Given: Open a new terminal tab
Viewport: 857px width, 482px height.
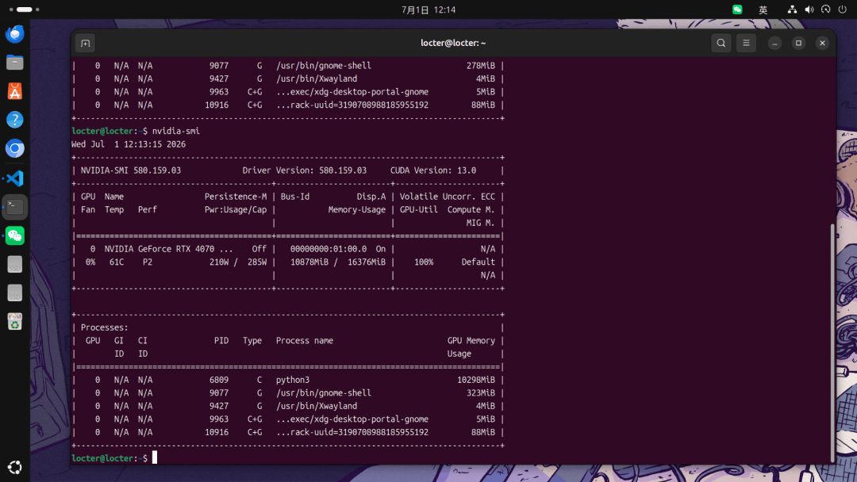Looking at the screenshot, I should tap(85, 43).
